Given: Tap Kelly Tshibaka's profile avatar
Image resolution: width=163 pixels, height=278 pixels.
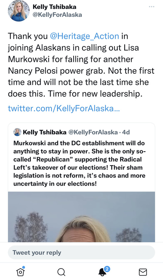Looking at the screenshot, I should pos(19,11).
